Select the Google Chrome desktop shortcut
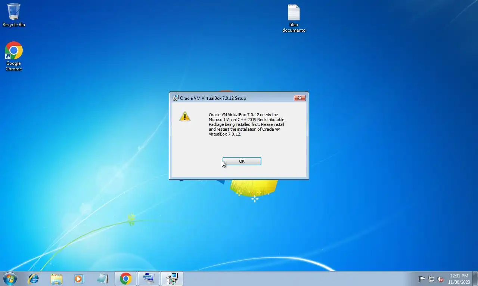Screen dimensions: 478x286 click(x=14, y=56)
